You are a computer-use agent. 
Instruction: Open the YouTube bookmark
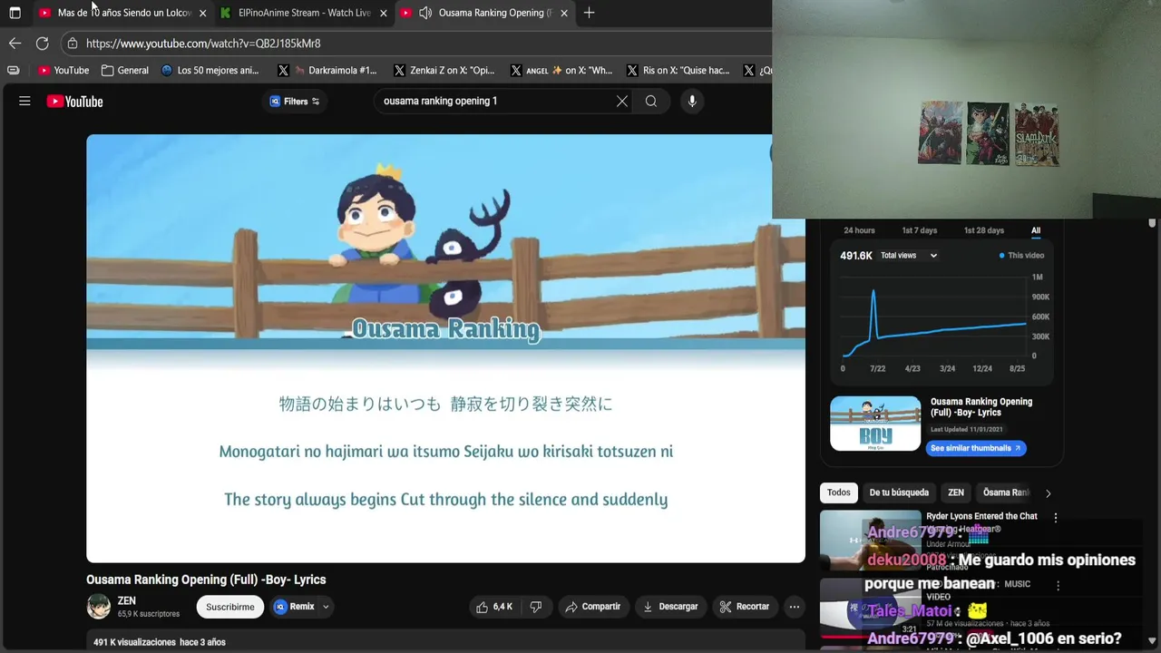63,70
